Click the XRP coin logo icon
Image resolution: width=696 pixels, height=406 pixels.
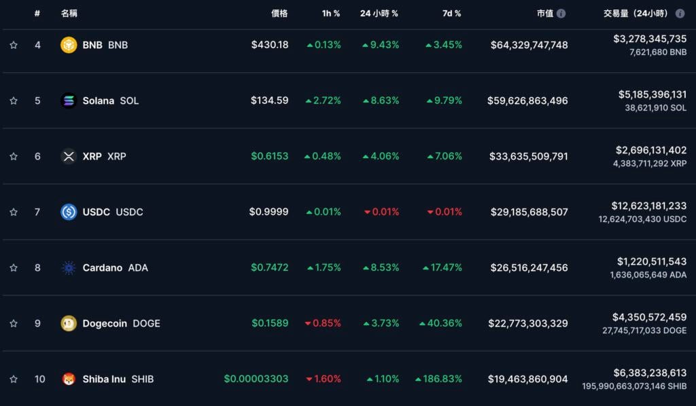coord(69,156)
